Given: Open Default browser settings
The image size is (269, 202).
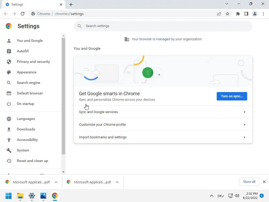Looking at the screenshot, I should (x=30, y=93).
